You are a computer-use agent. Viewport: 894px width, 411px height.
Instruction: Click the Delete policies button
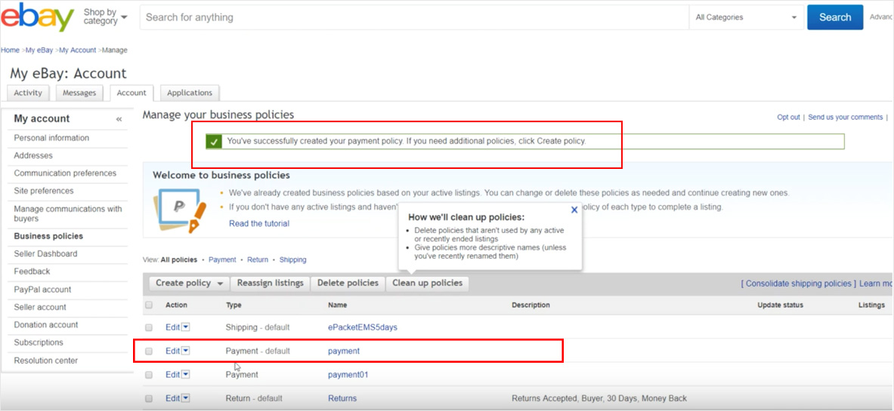click(348, 283)
